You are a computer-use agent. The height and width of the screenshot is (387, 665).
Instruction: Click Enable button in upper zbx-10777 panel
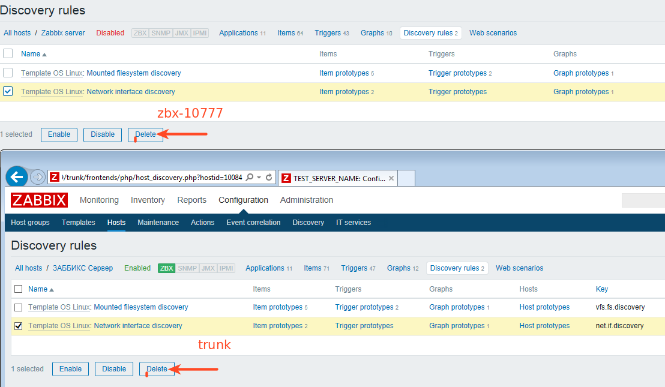click(x=59, y=134)
